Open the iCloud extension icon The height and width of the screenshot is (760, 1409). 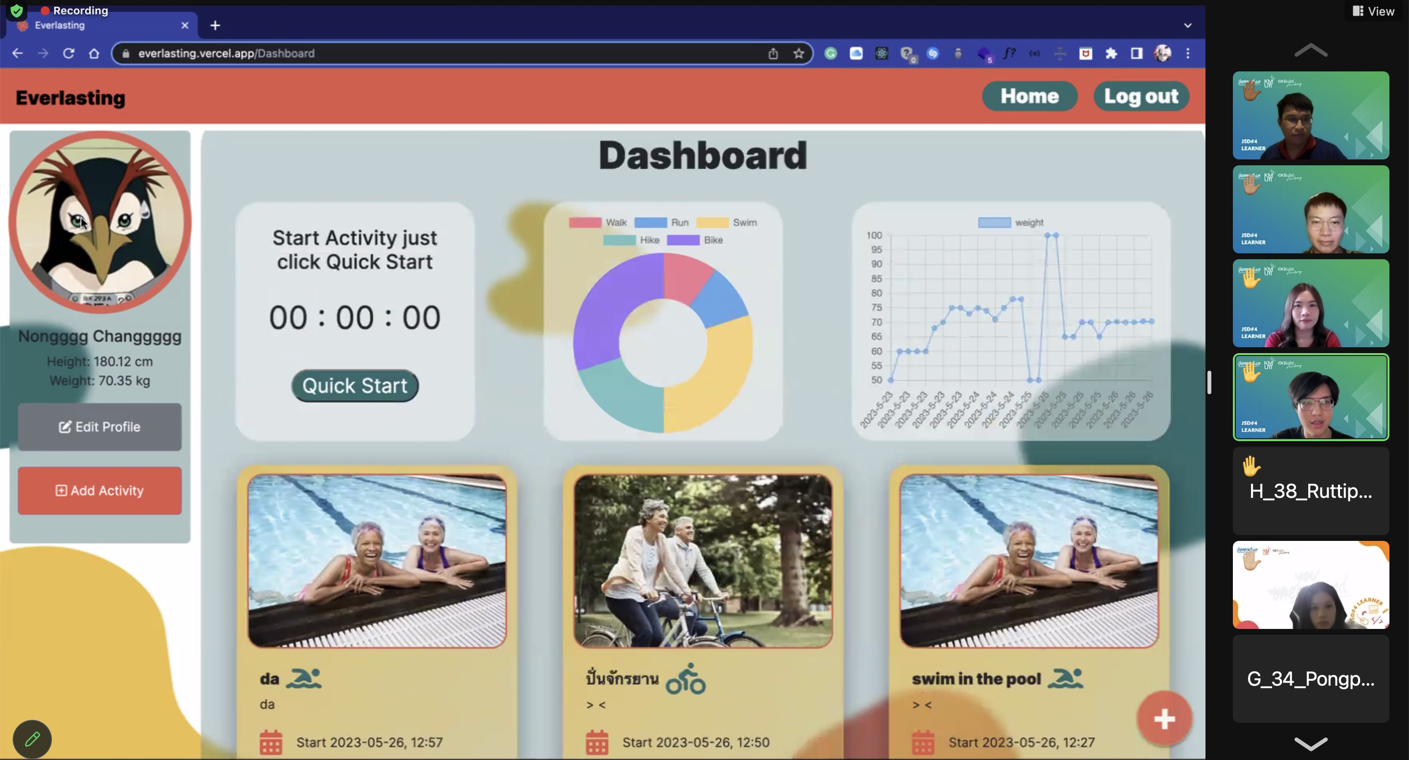(856, 53)
